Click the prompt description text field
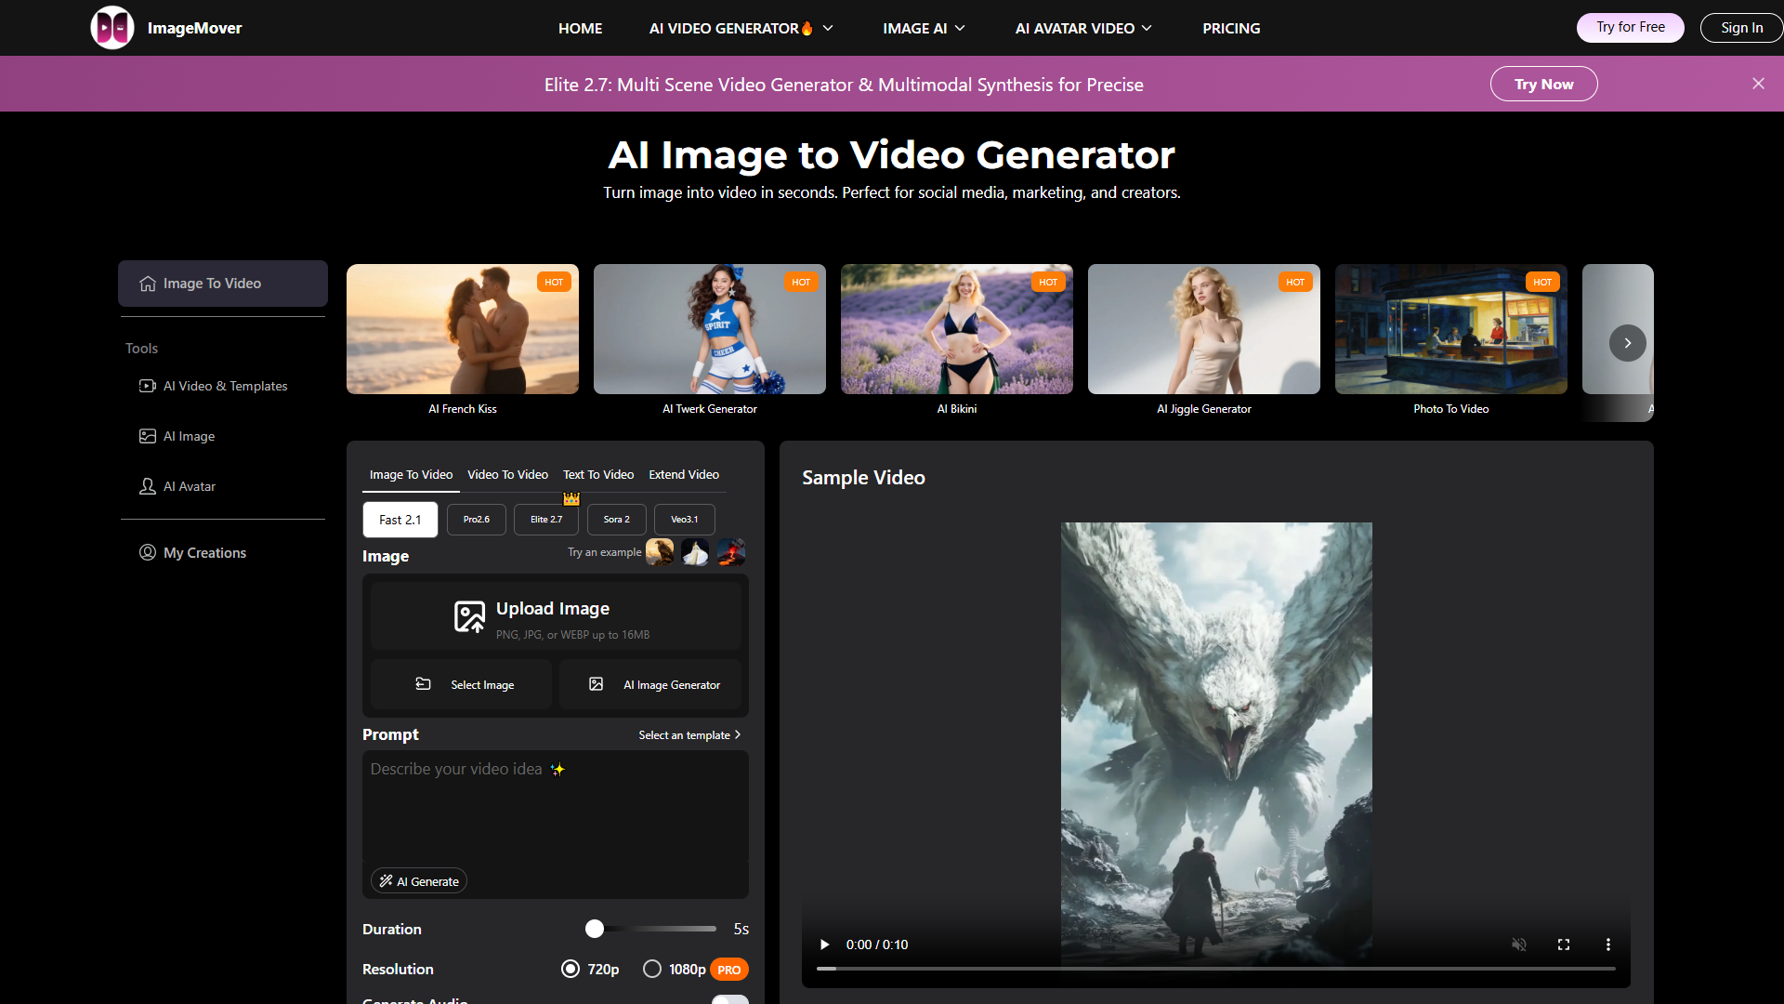The image size is (1784, 1004). (556, 805)
